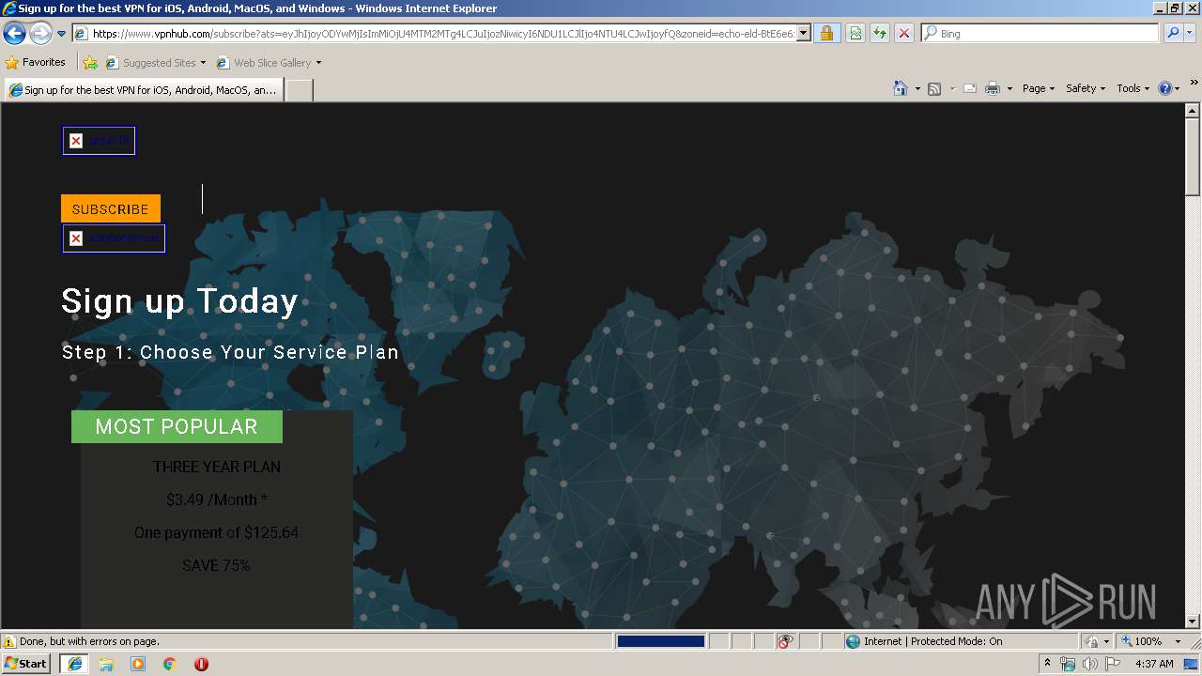This screenshot has height=676, width=1202.
Task: Click the Read Mail envelope icon
Action: point(970,88)
